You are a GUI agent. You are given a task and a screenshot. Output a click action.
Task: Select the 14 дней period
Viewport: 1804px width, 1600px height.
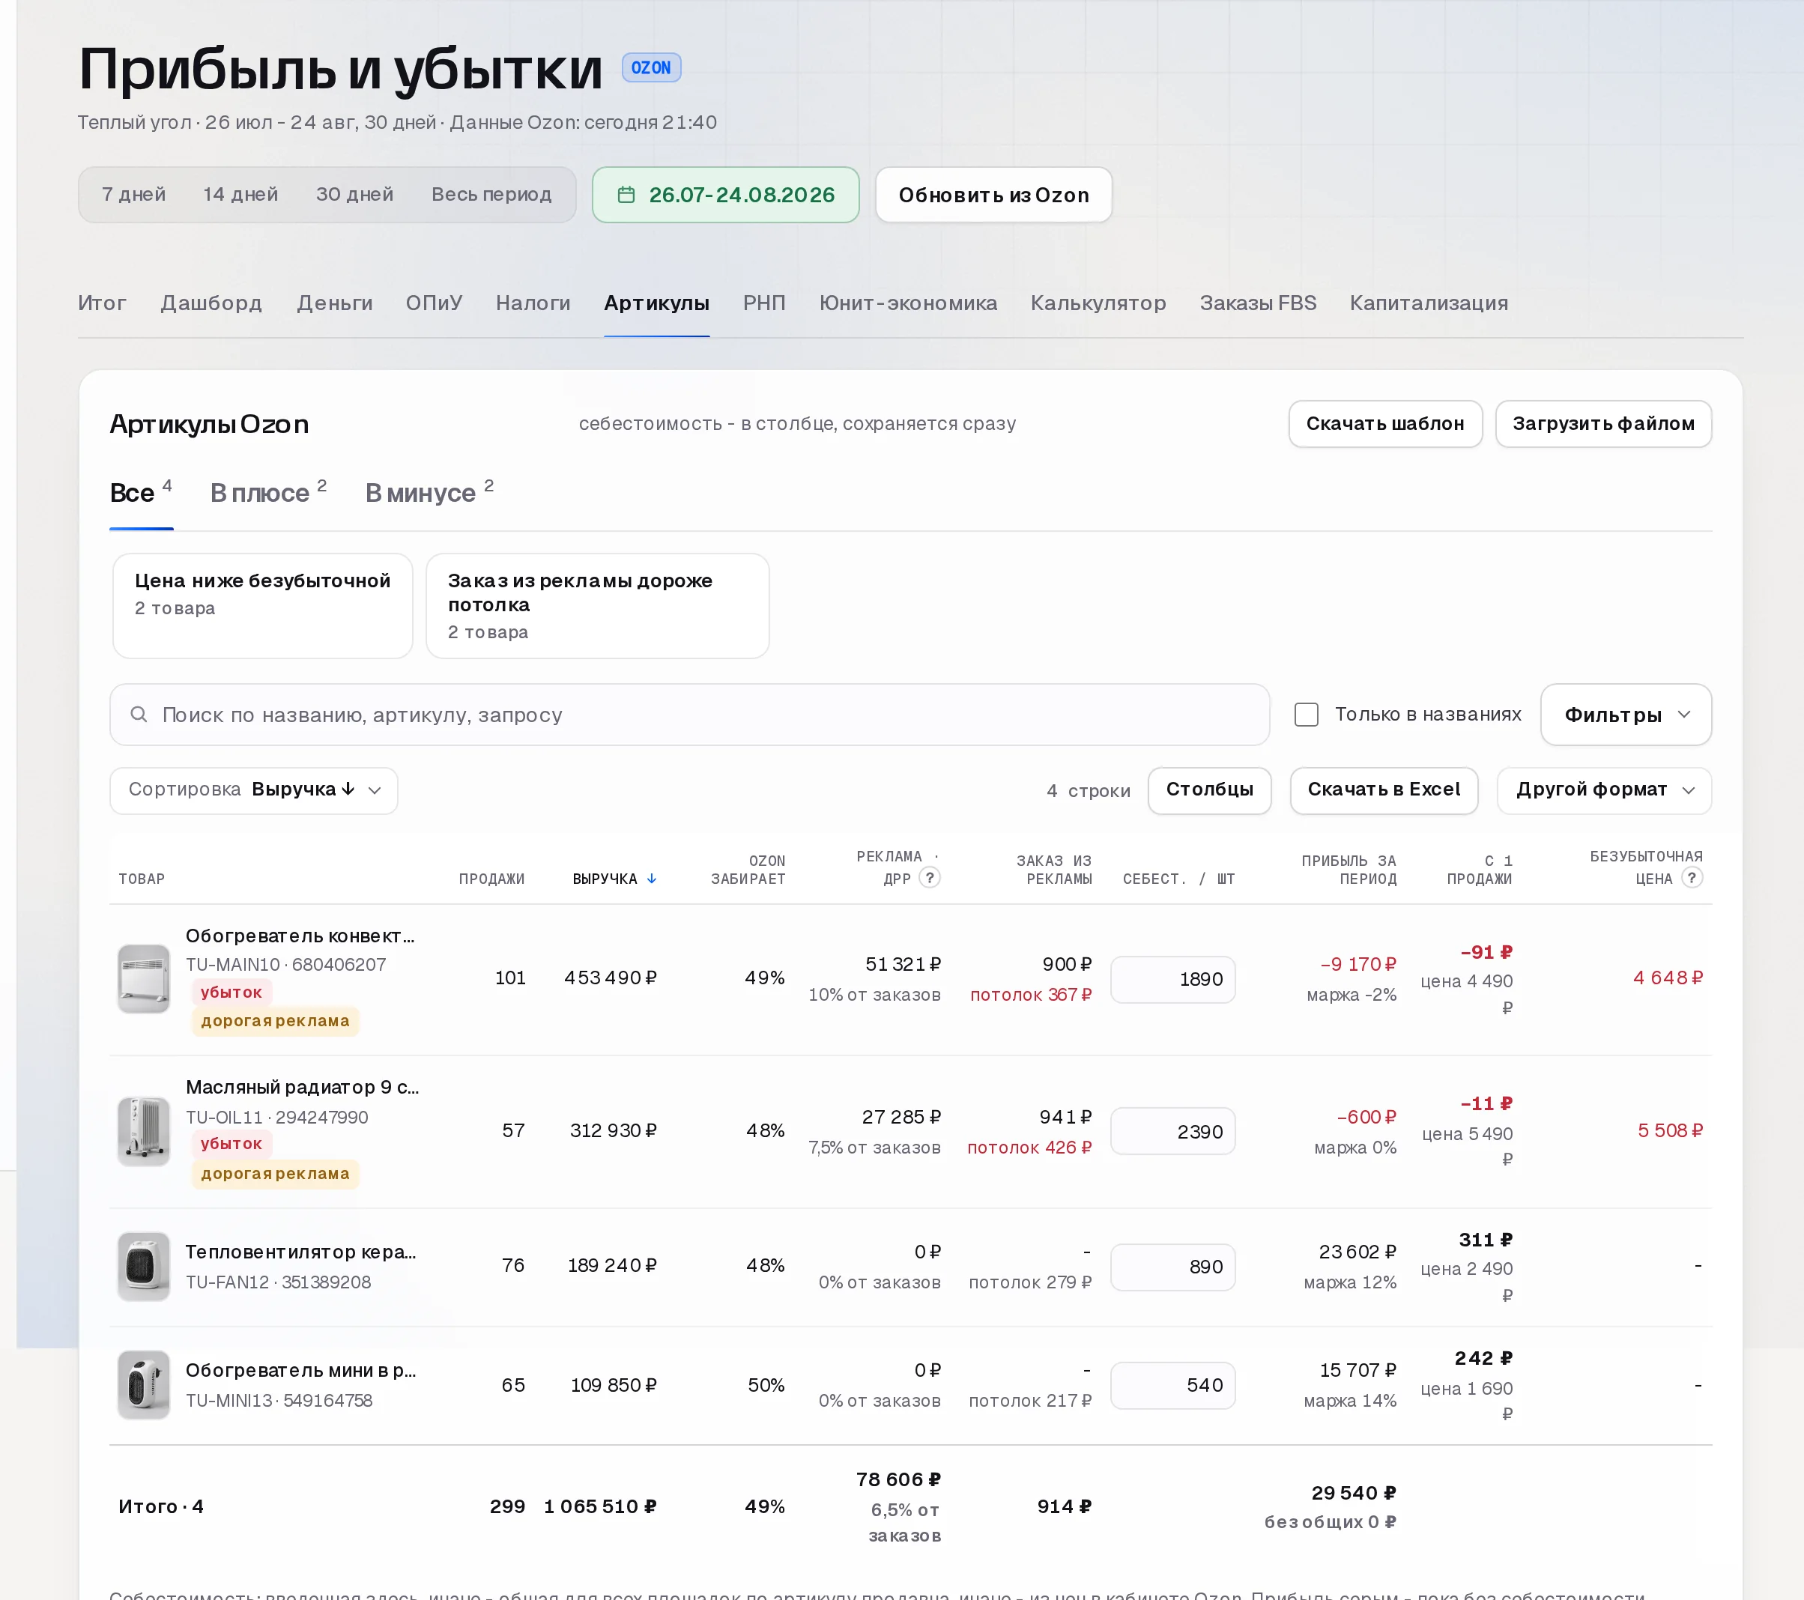coord(241,194)
